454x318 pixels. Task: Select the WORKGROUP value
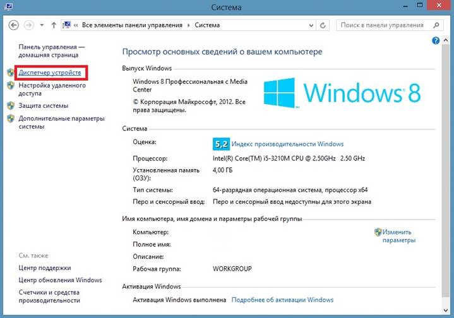coord(232,269)
